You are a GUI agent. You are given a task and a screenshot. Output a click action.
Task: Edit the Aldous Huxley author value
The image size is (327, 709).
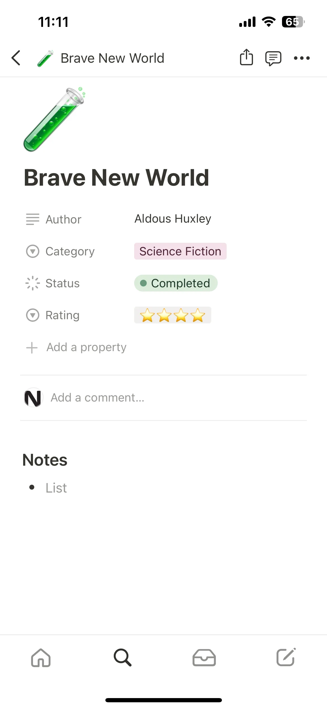(173, 219)
